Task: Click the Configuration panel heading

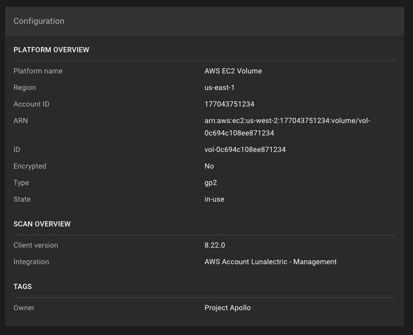Action: pos(39,21)
